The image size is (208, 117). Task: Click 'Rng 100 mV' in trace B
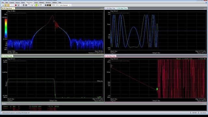point(11,59)
